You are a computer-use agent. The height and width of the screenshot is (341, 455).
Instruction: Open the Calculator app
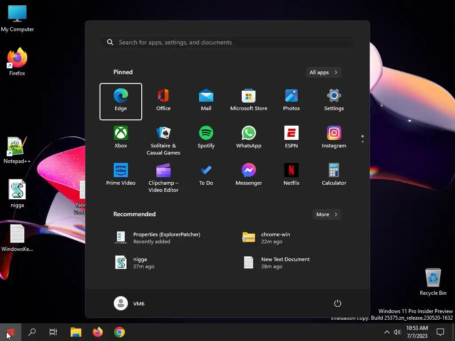coord(334,174)
